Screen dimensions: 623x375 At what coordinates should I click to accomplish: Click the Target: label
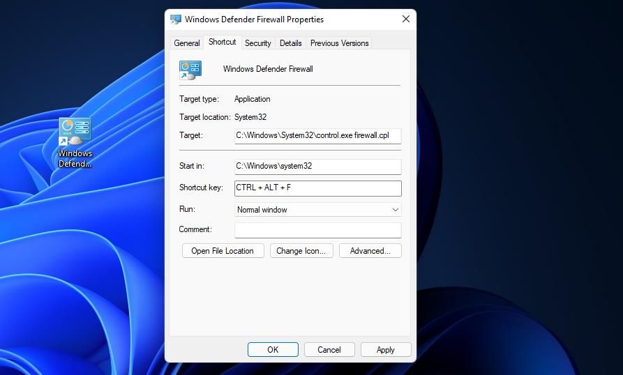coord(191,135)
